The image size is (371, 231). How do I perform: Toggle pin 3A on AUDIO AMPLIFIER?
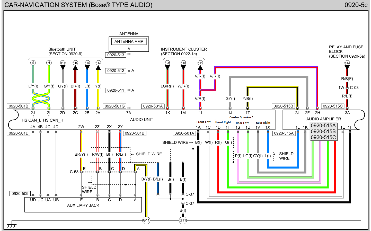tap(347, 113)
